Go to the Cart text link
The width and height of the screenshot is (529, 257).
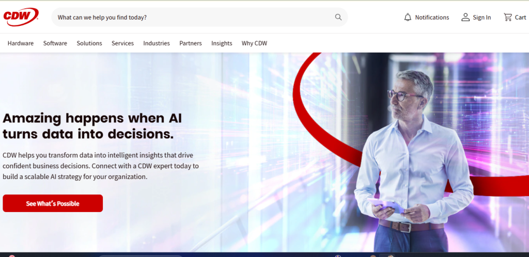(520, 18)
